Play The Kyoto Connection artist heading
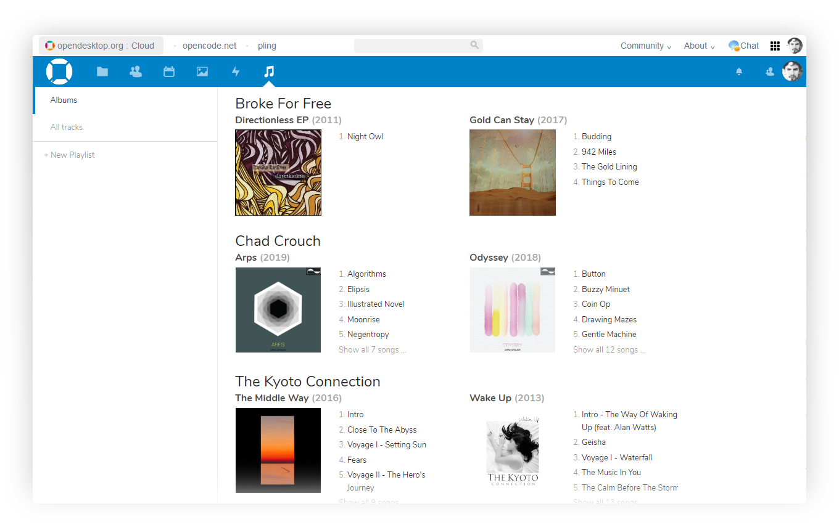The height and width of the screenshot is (530, 839). click(308, 381)
